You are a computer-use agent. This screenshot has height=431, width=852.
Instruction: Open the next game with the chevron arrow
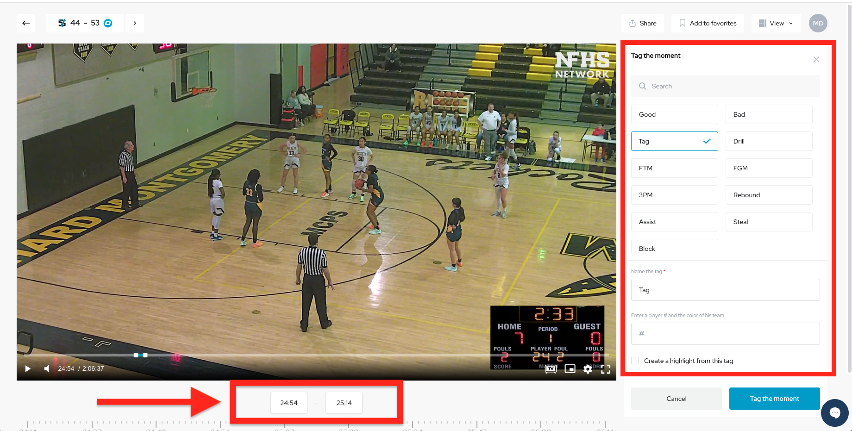(135, 23)
